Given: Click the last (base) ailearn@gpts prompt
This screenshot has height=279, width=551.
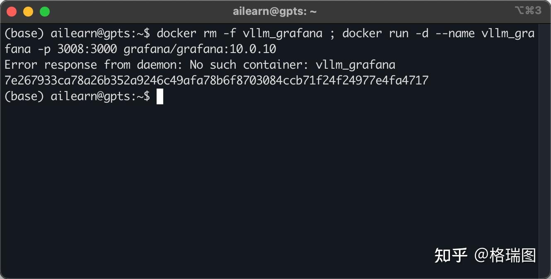Looking at the screenshot, I should click(77, 96).
